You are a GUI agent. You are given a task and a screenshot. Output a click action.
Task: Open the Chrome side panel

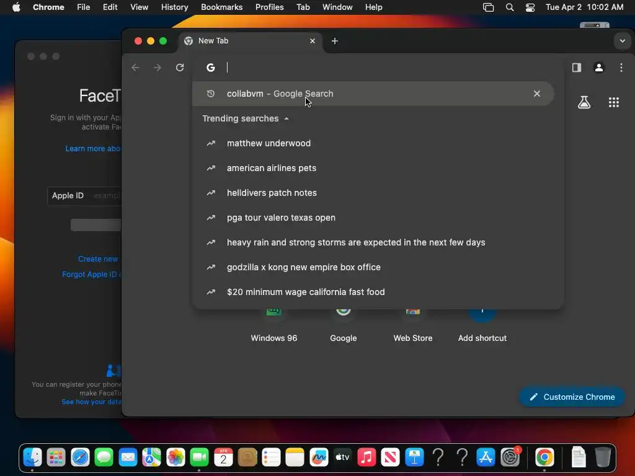pyautogui.click(x=577, y=68)
